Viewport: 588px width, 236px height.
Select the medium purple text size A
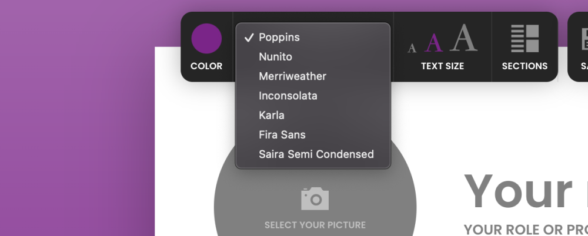pos(433,43)
